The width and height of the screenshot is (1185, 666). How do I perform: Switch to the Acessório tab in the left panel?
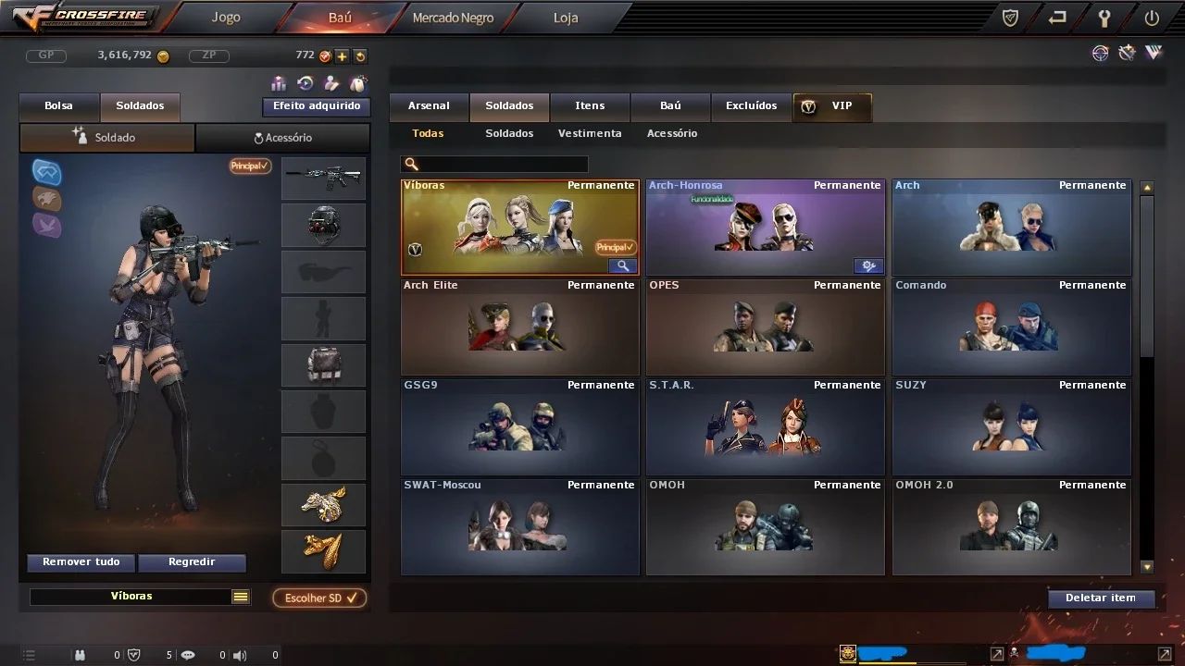pos(283,138)
